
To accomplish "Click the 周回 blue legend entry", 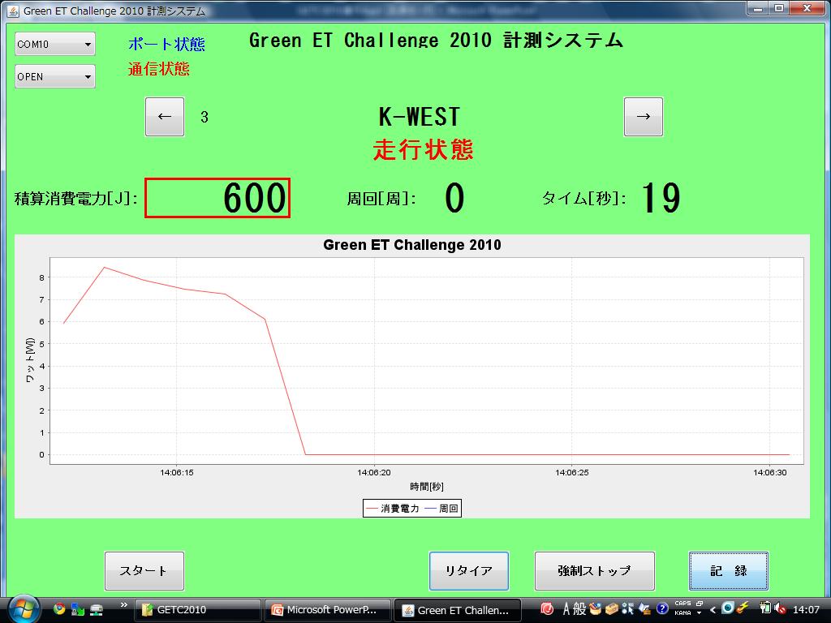I will 442,509.
